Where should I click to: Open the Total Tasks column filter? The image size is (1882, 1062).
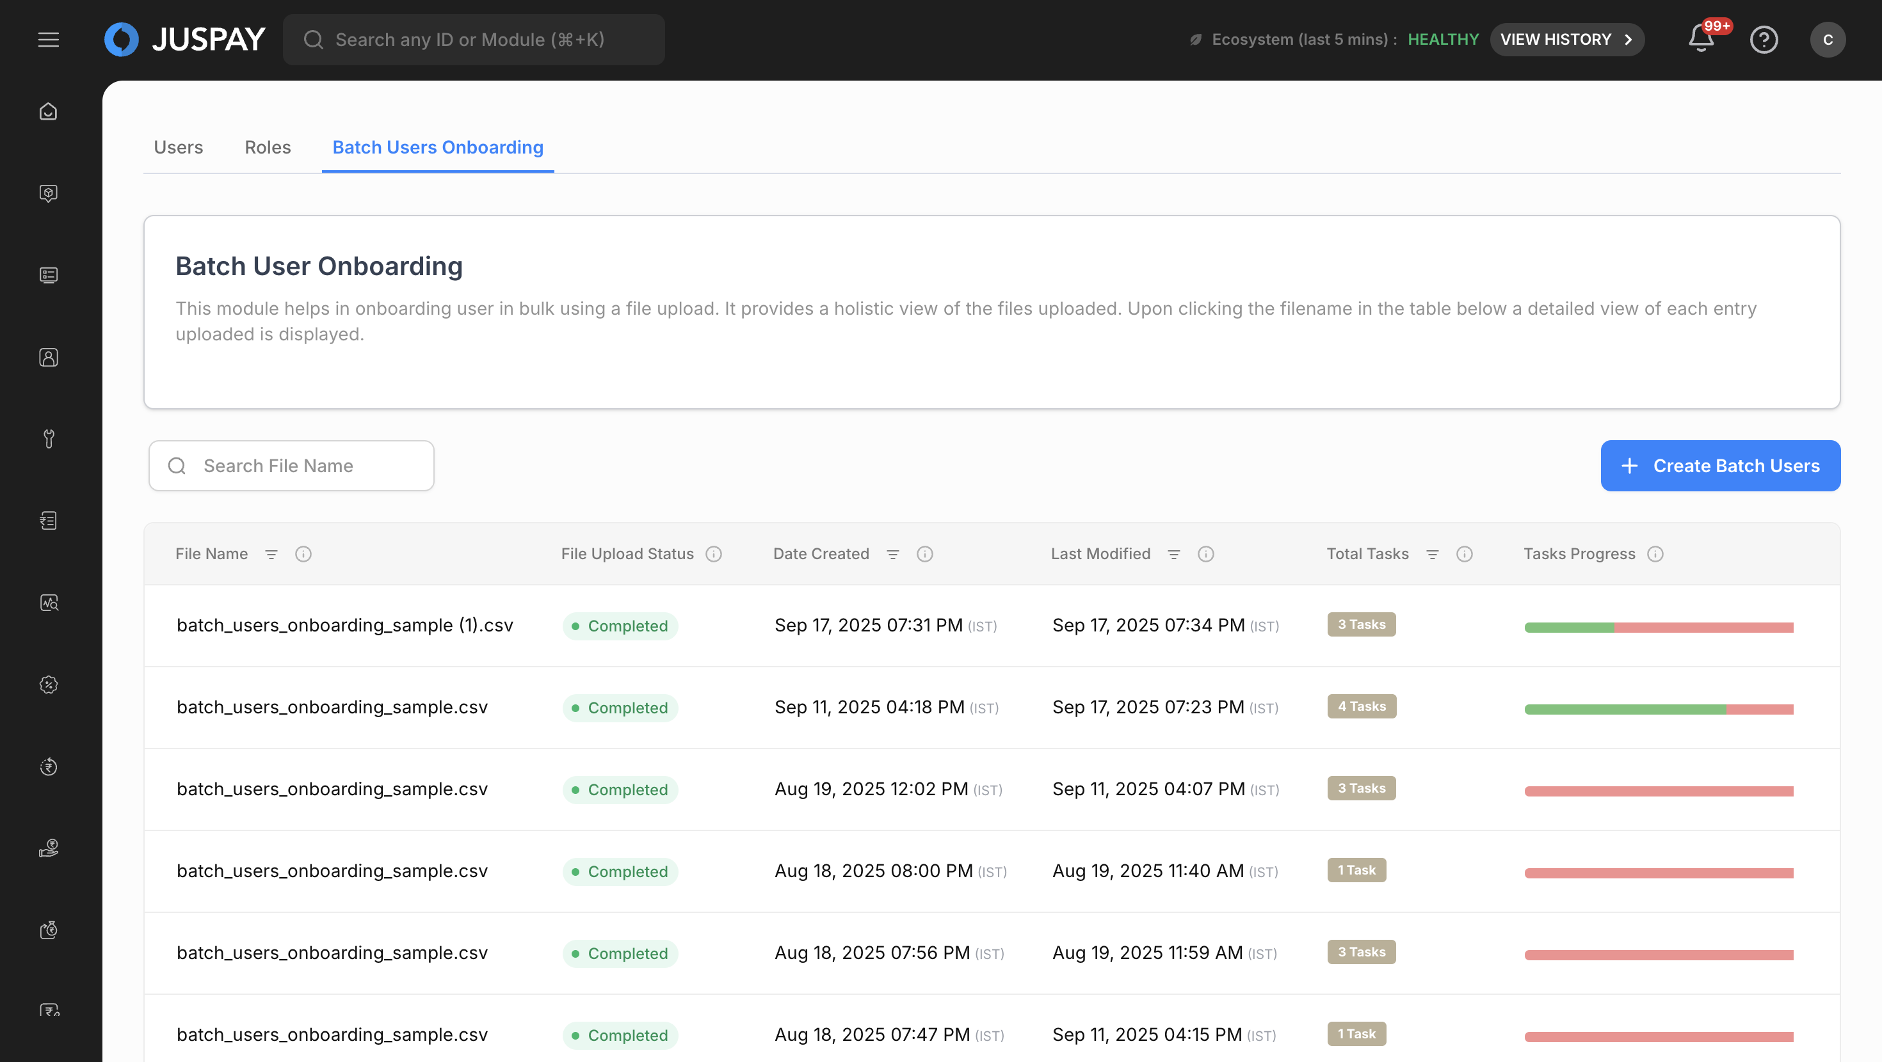[1433, 555]
